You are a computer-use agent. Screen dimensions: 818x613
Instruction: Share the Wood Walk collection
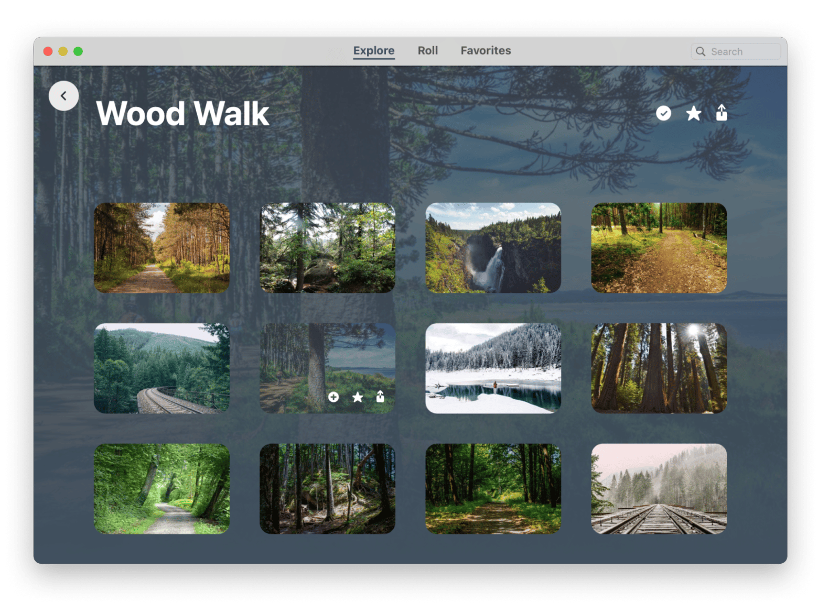722,113
